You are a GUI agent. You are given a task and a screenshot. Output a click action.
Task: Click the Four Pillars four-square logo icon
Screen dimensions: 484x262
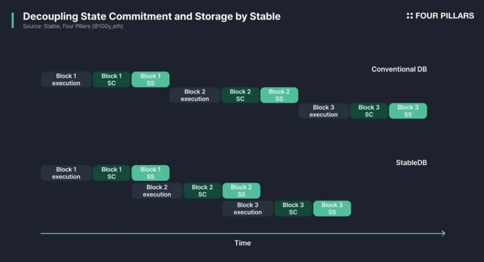tap(410, 16)
